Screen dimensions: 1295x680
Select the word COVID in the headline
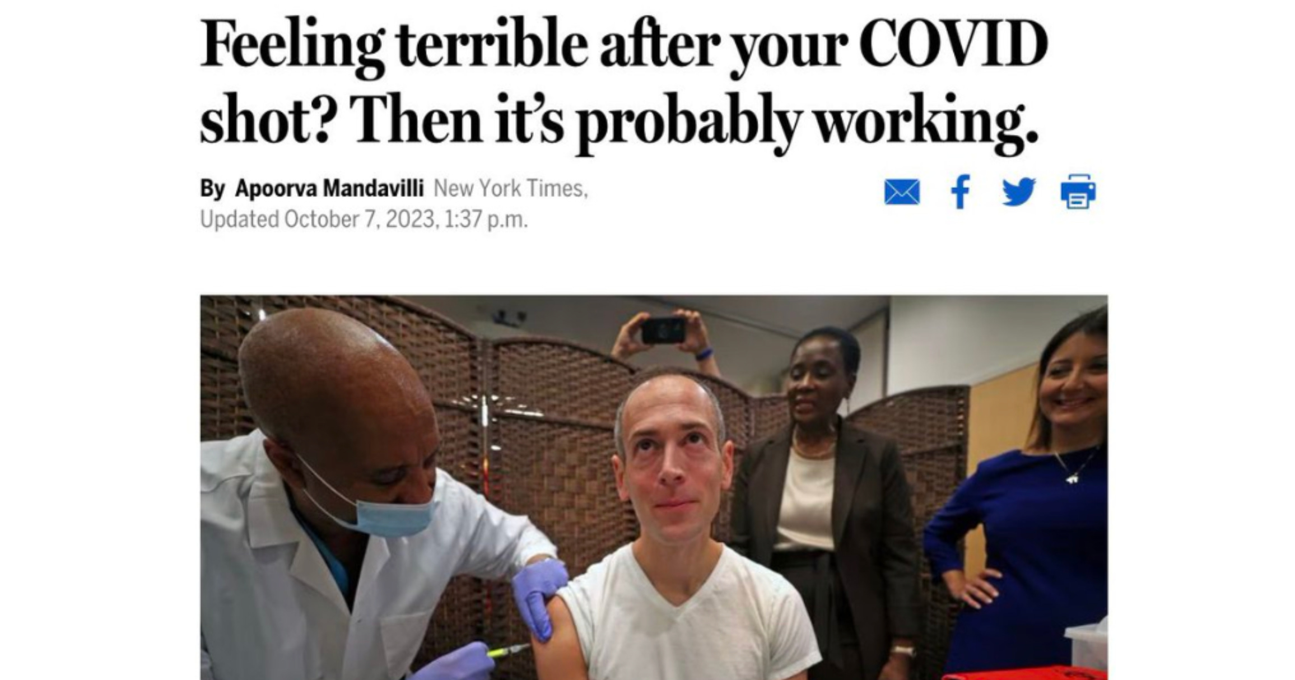click(x=953, y=44)
